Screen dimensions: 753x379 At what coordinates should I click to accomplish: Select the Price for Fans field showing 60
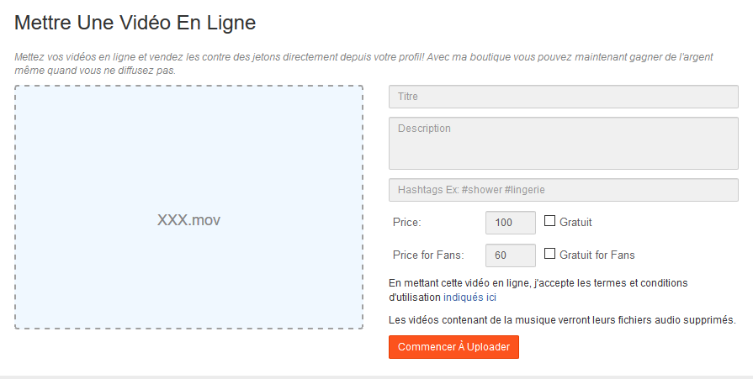click(511, 255)
